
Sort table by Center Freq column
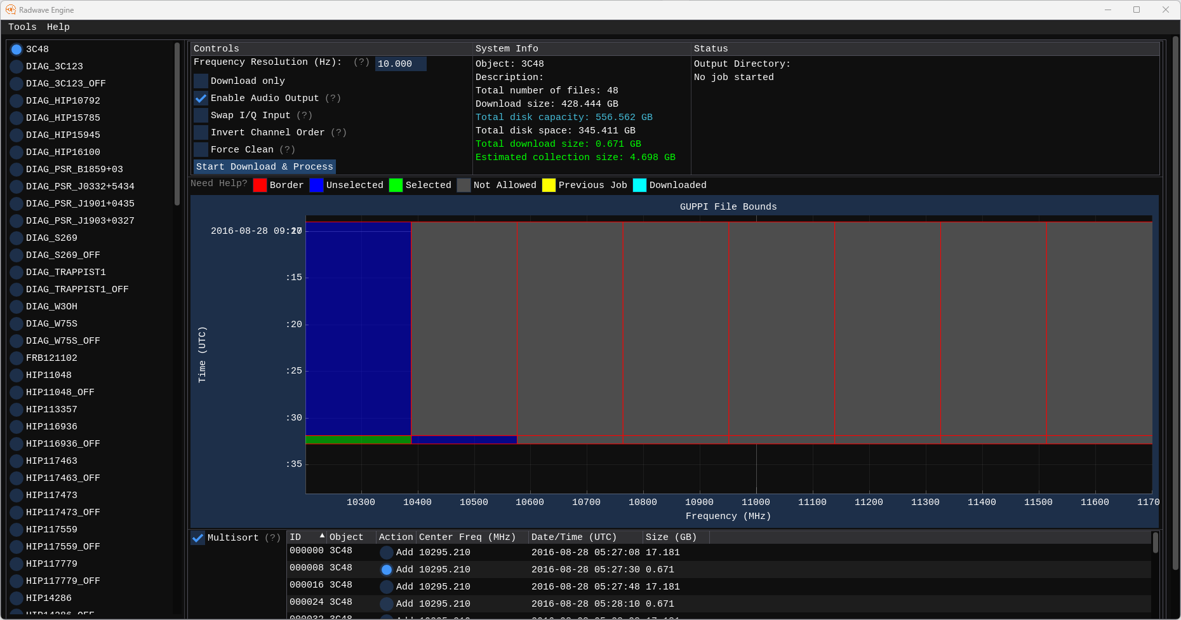467,537
